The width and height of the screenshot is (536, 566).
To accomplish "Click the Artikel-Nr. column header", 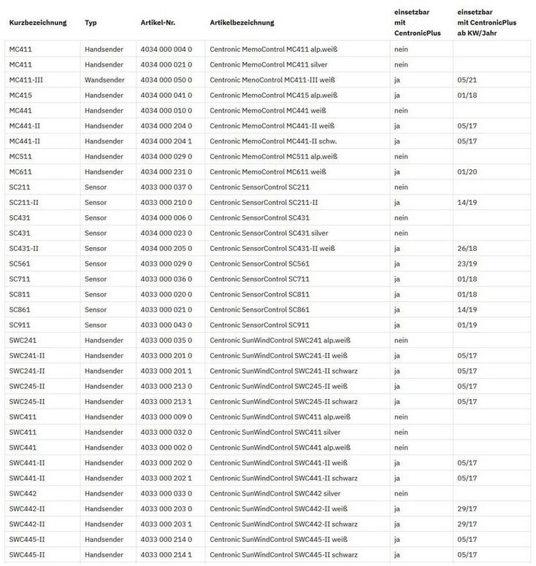I will click(158, 23).
